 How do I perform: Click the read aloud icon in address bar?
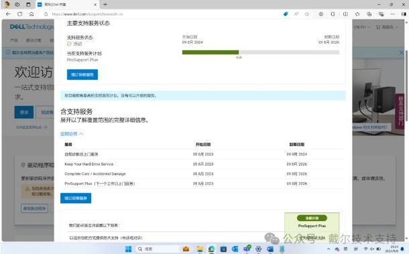click(296, 14)
